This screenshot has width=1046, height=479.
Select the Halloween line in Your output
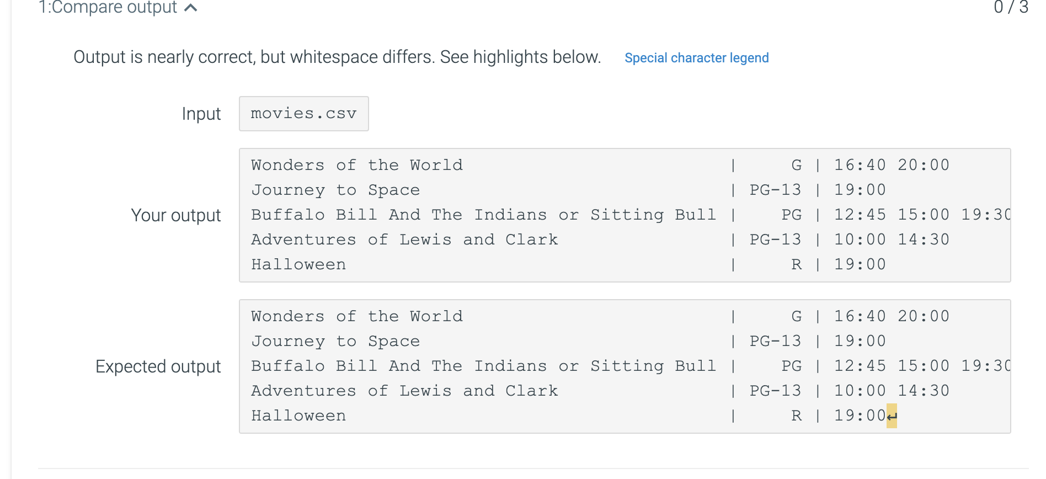[568, 264]
